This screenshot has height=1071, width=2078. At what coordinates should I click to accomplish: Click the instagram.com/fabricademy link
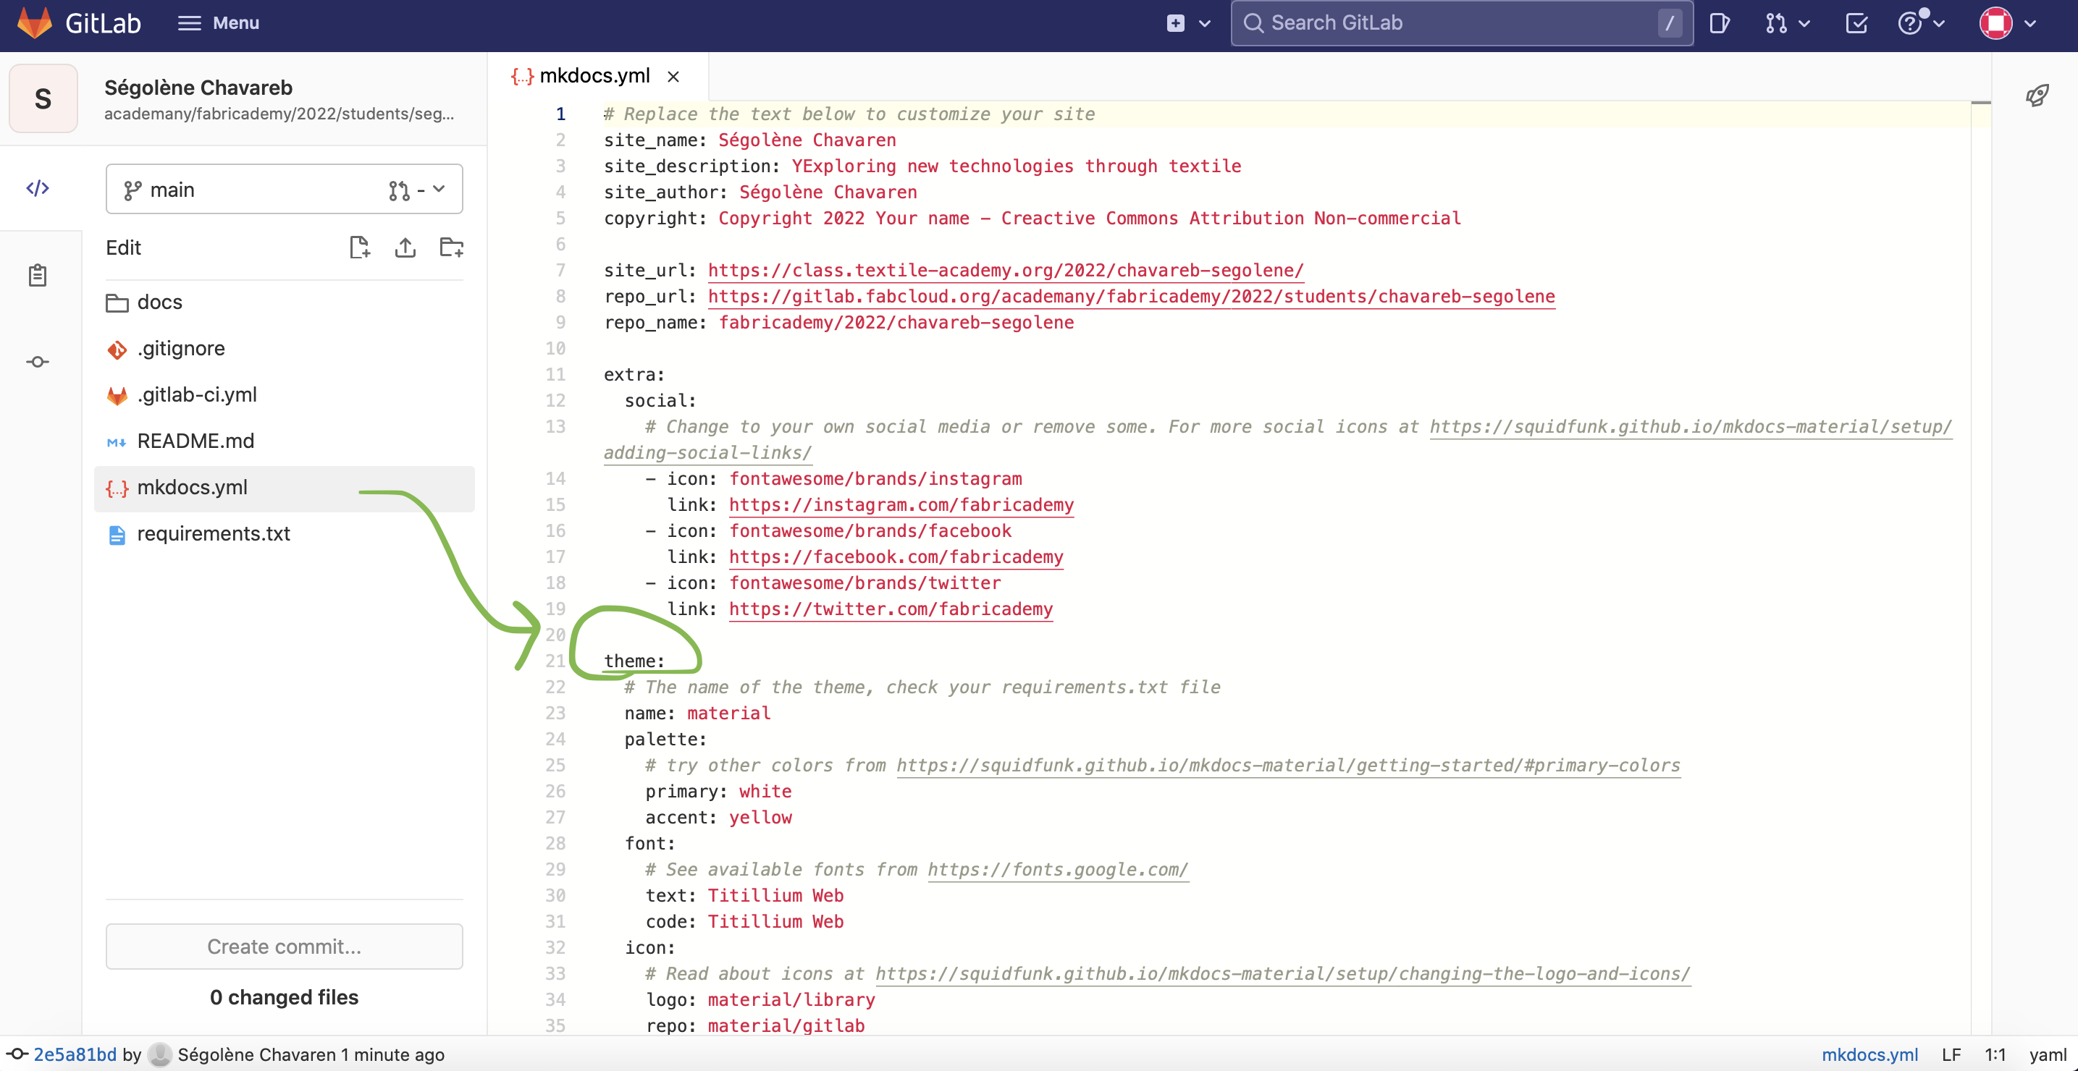(901, 505)
